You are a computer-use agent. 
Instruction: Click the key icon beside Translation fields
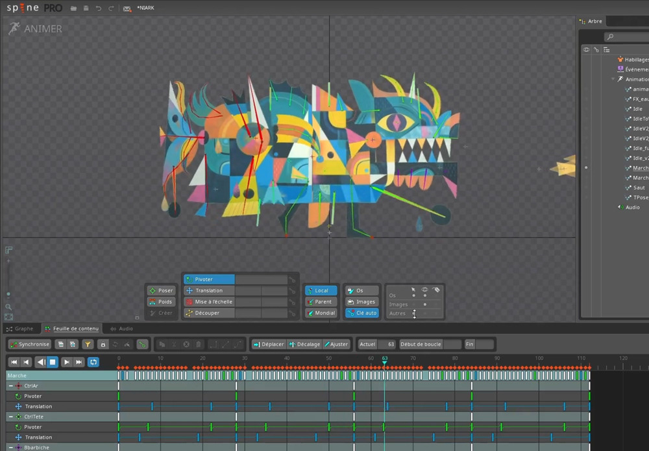(292, 291)
